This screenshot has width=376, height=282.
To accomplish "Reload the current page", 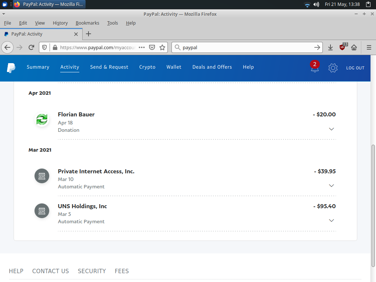I will pos(32,47).
